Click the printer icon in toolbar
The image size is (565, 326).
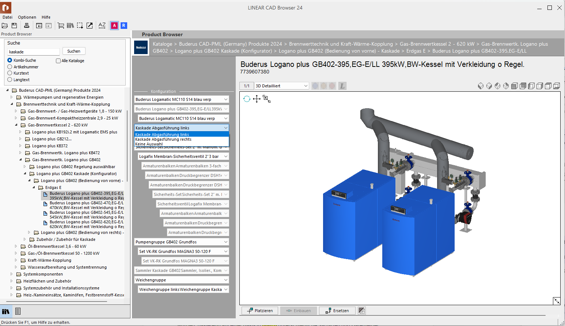tap(27, 26)
